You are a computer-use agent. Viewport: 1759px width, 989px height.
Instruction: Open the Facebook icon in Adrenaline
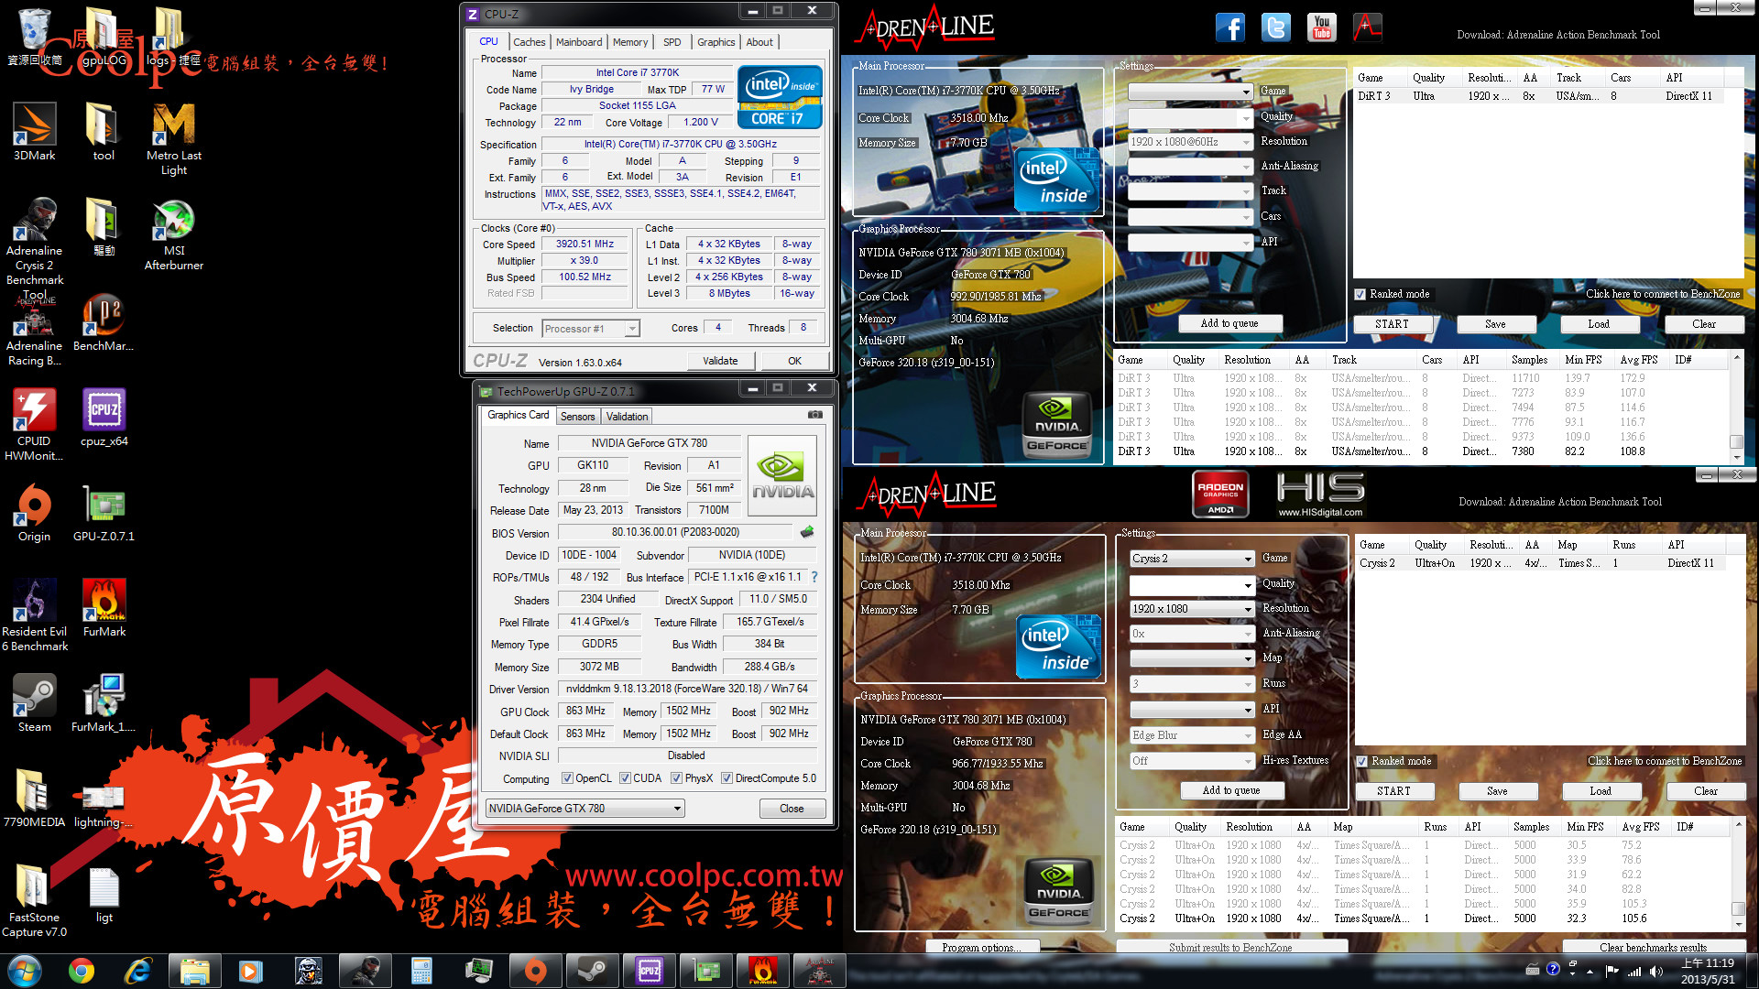[1230, 27]
